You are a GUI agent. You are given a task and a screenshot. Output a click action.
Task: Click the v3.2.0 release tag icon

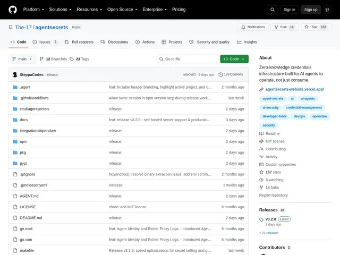click(x=261, y=219)
